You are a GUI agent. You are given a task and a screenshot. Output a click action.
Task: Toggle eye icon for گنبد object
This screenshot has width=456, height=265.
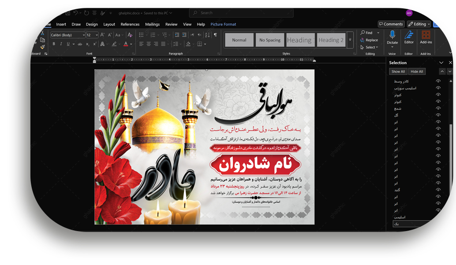pos(438,190)
